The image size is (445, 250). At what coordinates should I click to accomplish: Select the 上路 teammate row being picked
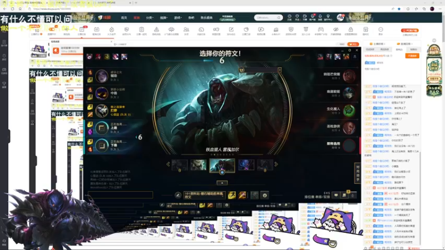[113, 128]
